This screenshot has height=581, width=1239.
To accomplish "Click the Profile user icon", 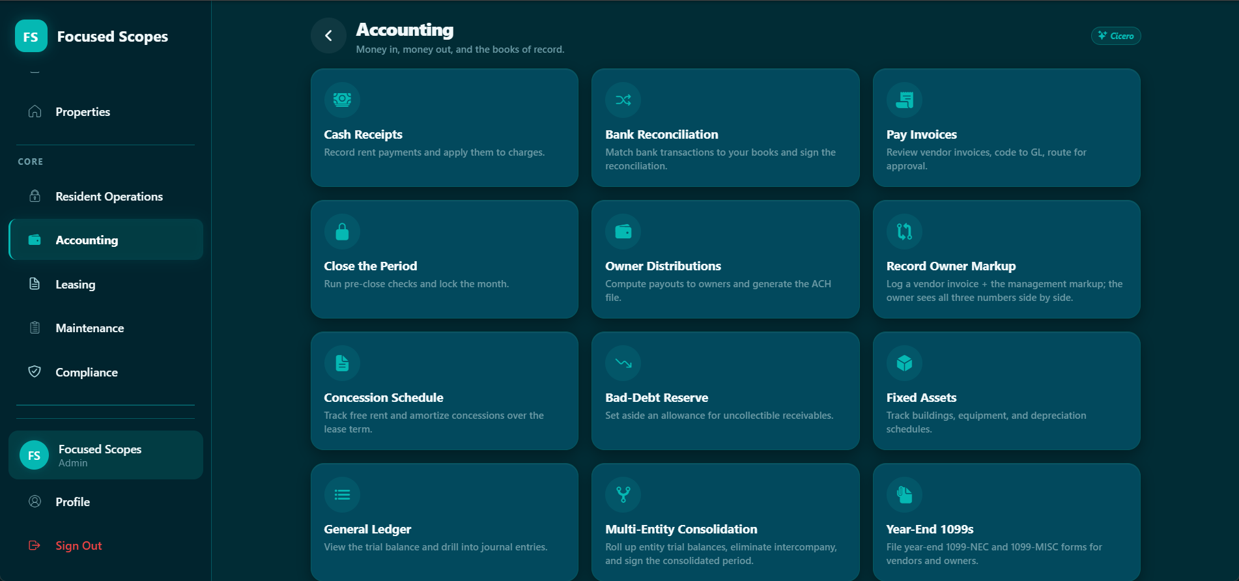I will click(x=35, y=502).
